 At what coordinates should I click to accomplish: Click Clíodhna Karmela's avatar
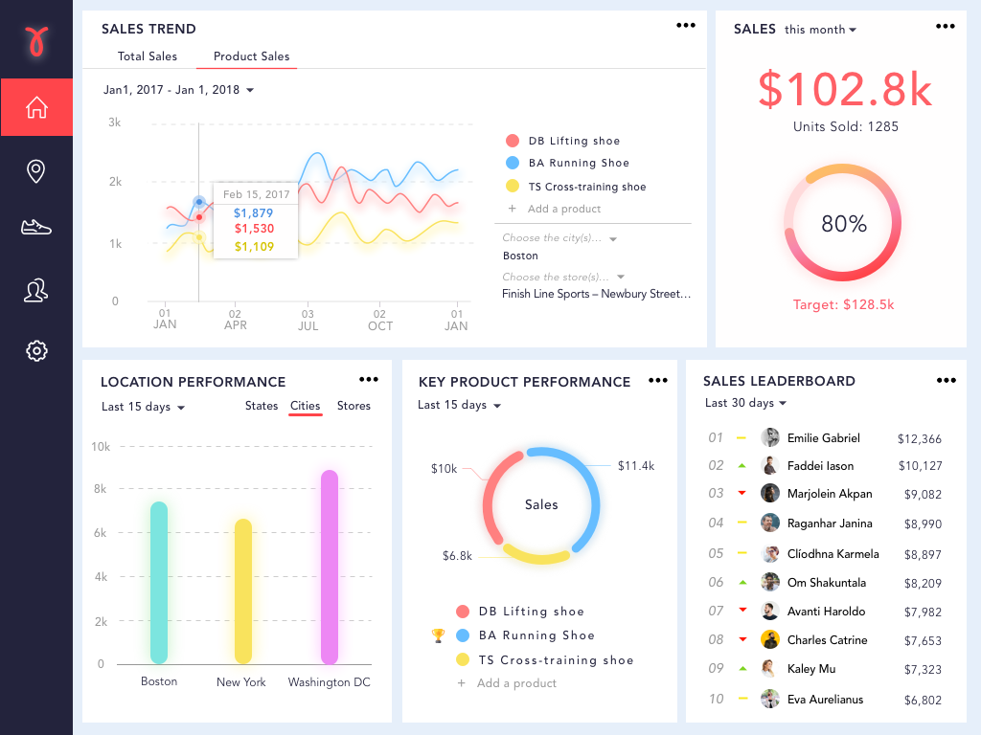tap(770, 554)
